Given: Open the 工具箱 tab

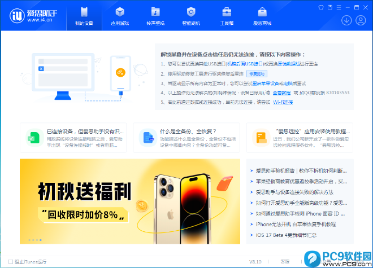Looking at the screenshot, I should pyautogui.click(x=227, y=16).
